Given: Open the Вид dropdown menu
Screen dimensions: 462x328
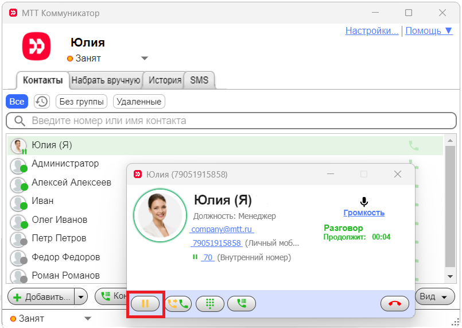Looking at the screenshot, I should pyautogui.click(x=434, y=296).
